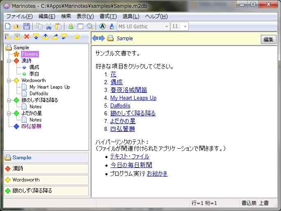The height and width of the screenshot is (211, 281).
Task: Follow the Daffodils link in the list
Action: pos(120,106)
